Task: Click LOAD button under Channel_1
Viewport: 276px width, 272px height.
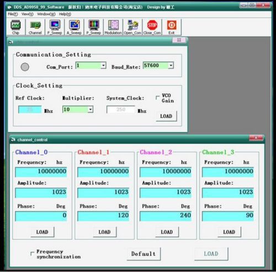Action: pos(104,232)
